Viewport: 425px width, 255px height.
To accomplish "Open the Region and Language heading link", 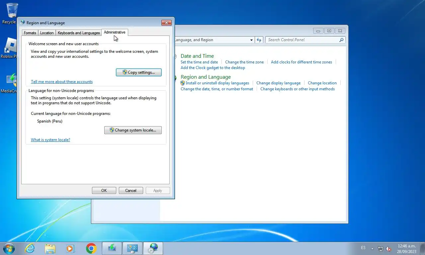I will [206, 77].
